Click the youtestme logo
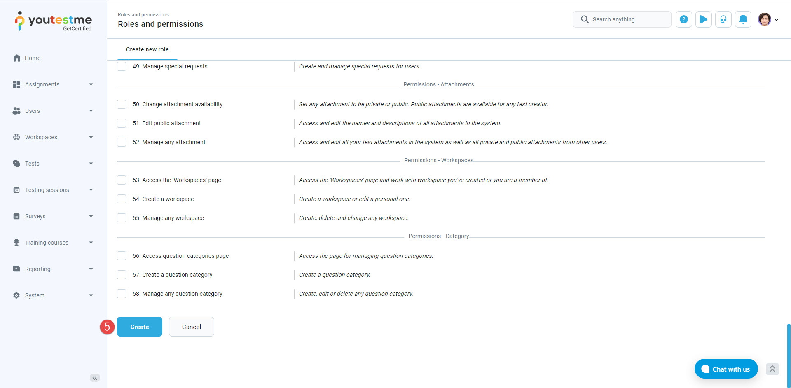The width and height of the screenshot is (791, 388). click(54, 21)
